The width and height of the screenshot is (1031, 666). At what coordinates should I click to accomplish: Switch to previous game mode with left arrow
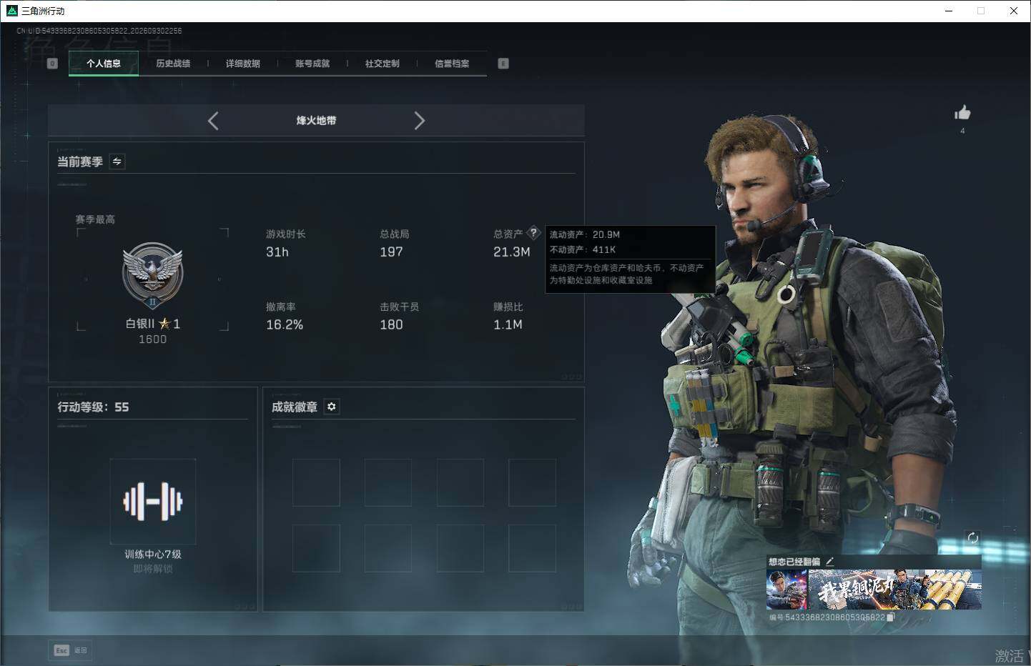(x=213, y=121)
